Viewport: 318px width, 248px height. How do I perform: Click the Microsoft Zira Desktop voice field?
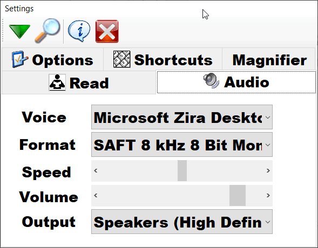(x=182, y=117)
